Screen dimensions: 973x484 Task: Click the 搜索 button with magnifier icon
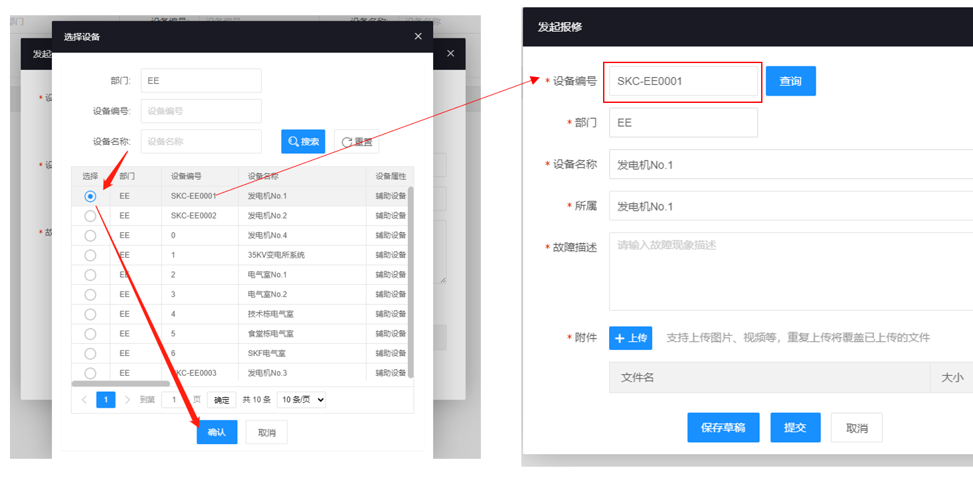coord(304,141)
